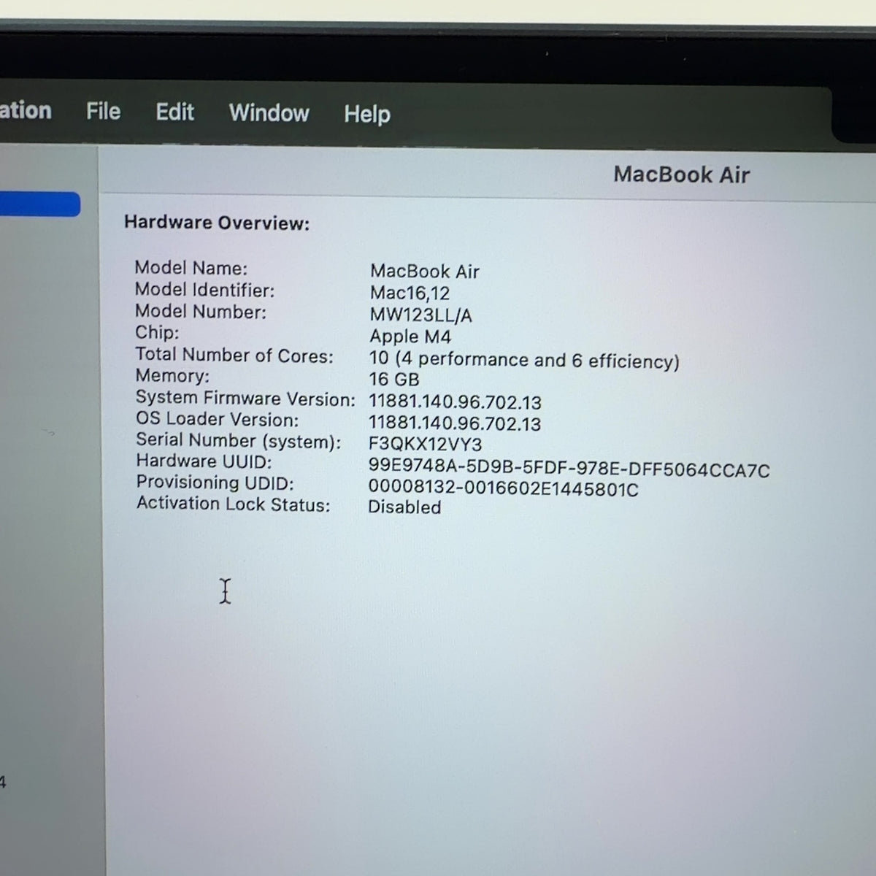Screen dimensions: 876x876
Task: Click the 'Activation Lock Status:' label
Action: pyautogui.click(x=233, y=504)
